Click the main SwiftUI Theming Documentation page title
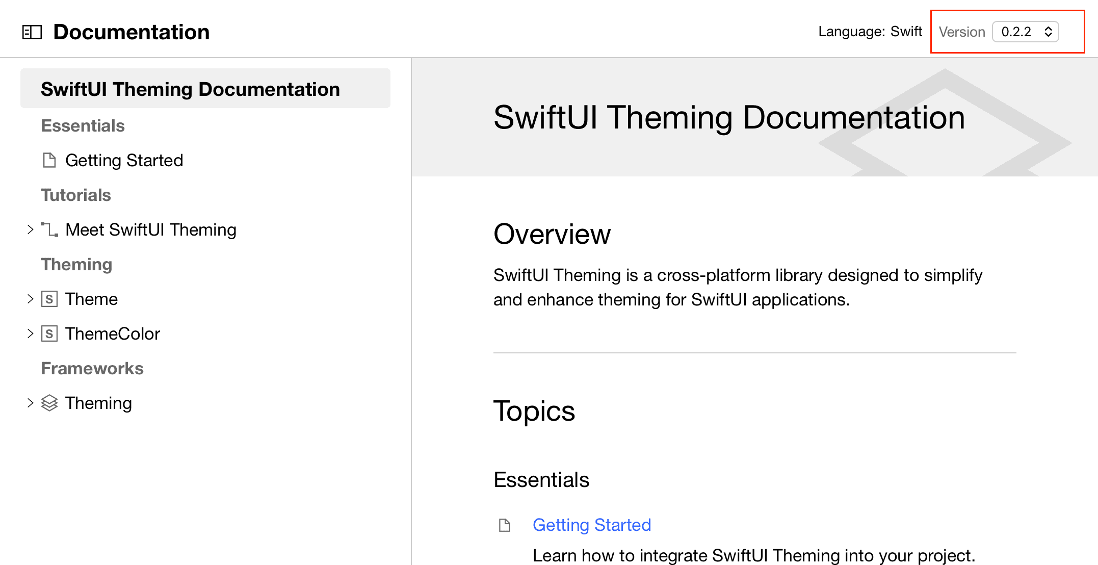Viewport: 1098px width, 565px height. tap(729, 117)
